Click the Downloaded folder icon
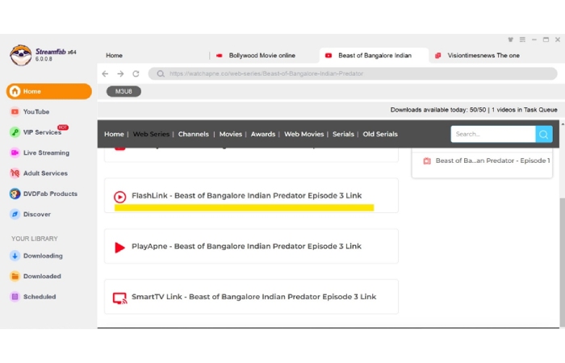 click(x=15, y=276)
